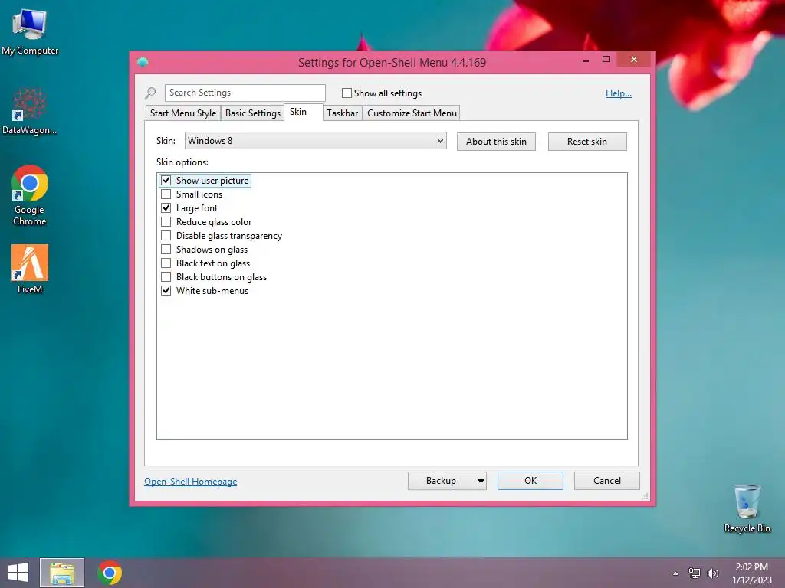Open DataWagon desktop shortcut
The image size is (785, 588).
30,111
